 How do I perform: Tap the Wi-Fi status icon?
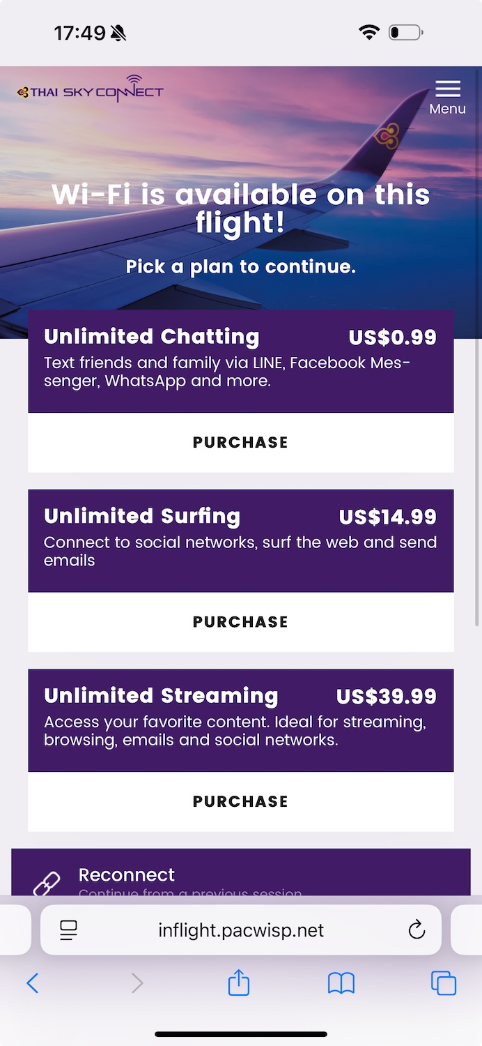(x=368, y=32)
